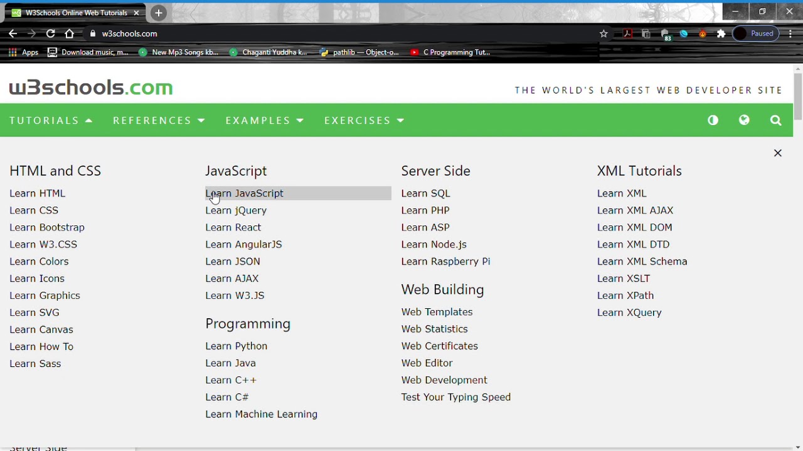Reload the page with the refresh icon
This screenshot has width=803, height=451.
[51, 34]
